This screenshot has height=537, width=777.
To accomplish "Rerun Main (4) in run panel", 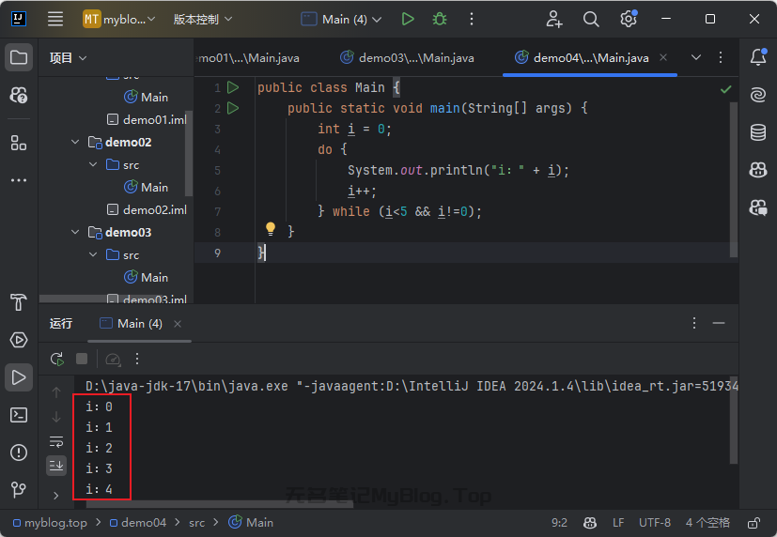I will point(57,359).
